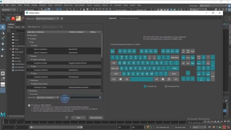Click the left Ctrl key on keyboard map
The height and width of the screenshot is (130, 231).
pyautogui.click(x=114, y=79)
